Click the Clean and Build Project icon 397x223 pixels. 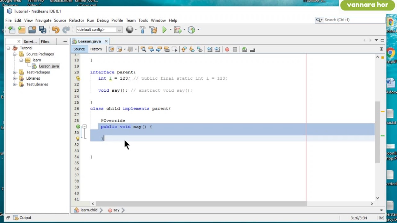153,30
